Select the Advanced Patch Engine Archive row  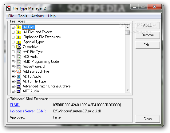coord(47,86)
